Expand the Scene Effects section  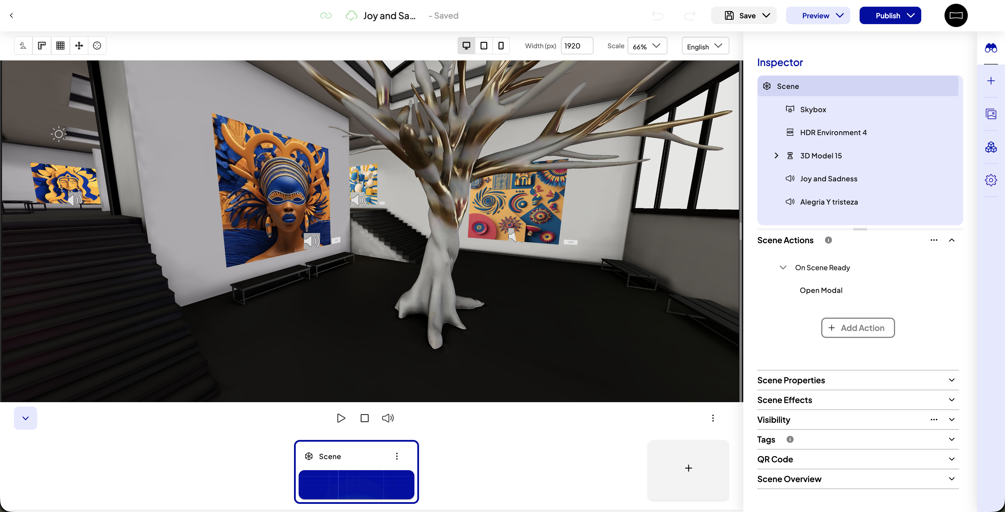[x=951, y=400]
